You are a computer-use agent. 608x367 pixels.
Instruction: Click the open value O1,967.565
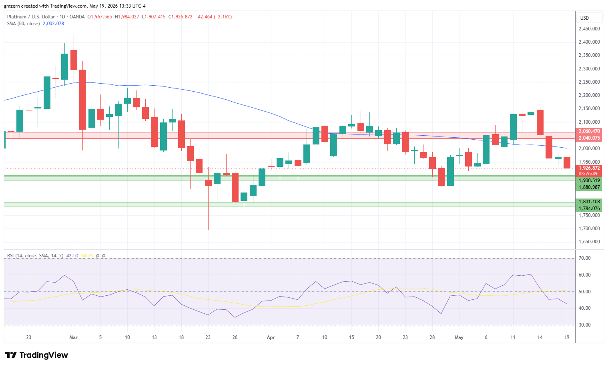pyautogui.click(x=100, y=17)
